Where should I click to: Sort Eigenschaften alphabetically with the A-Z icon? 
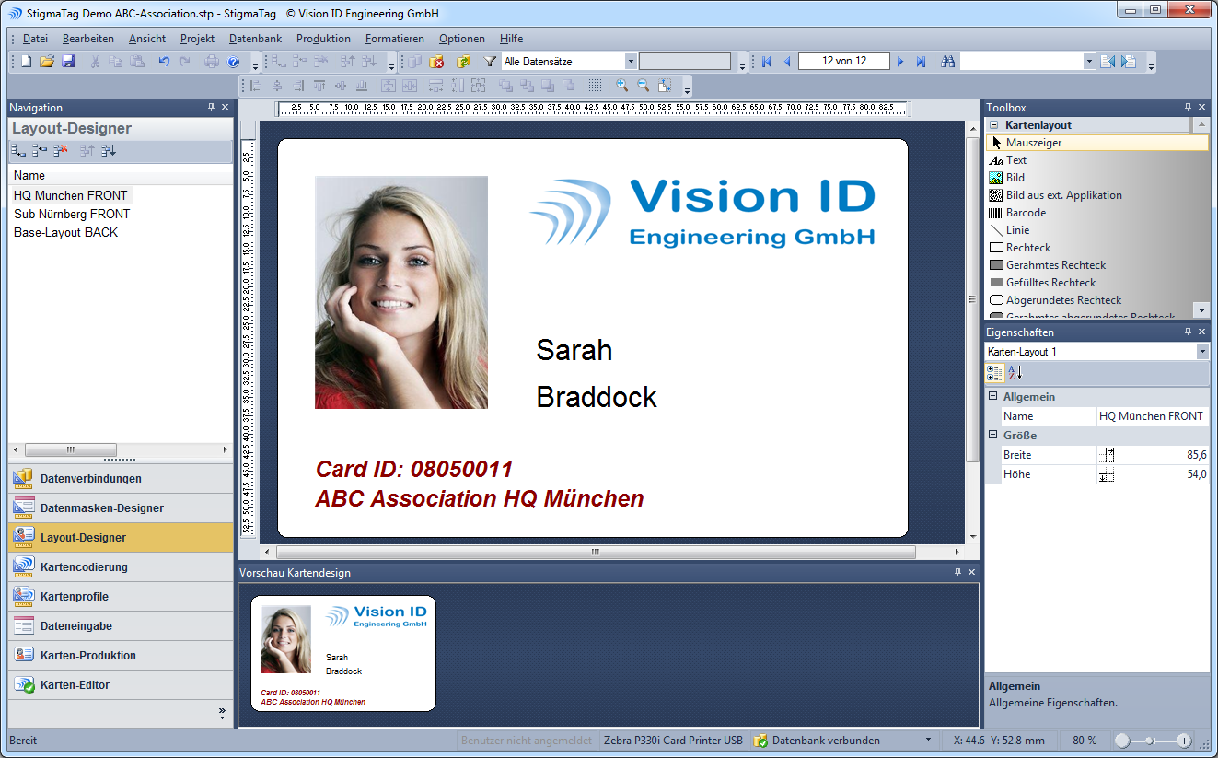pos(1015,373)
